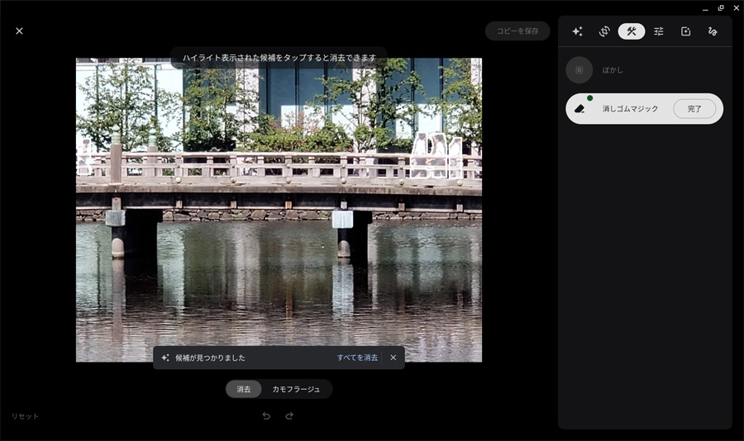Dismiss the 候補が見つかりました suggestion bar
The width and height of the screenshot is (744, 441).
[393, 358]
